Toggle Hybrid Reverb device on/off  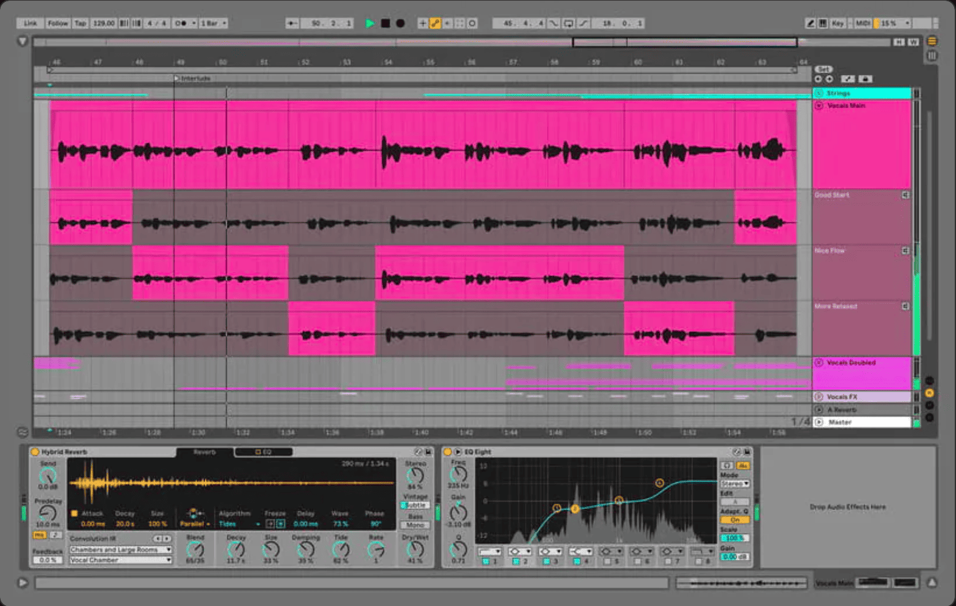tap(35, 452)
